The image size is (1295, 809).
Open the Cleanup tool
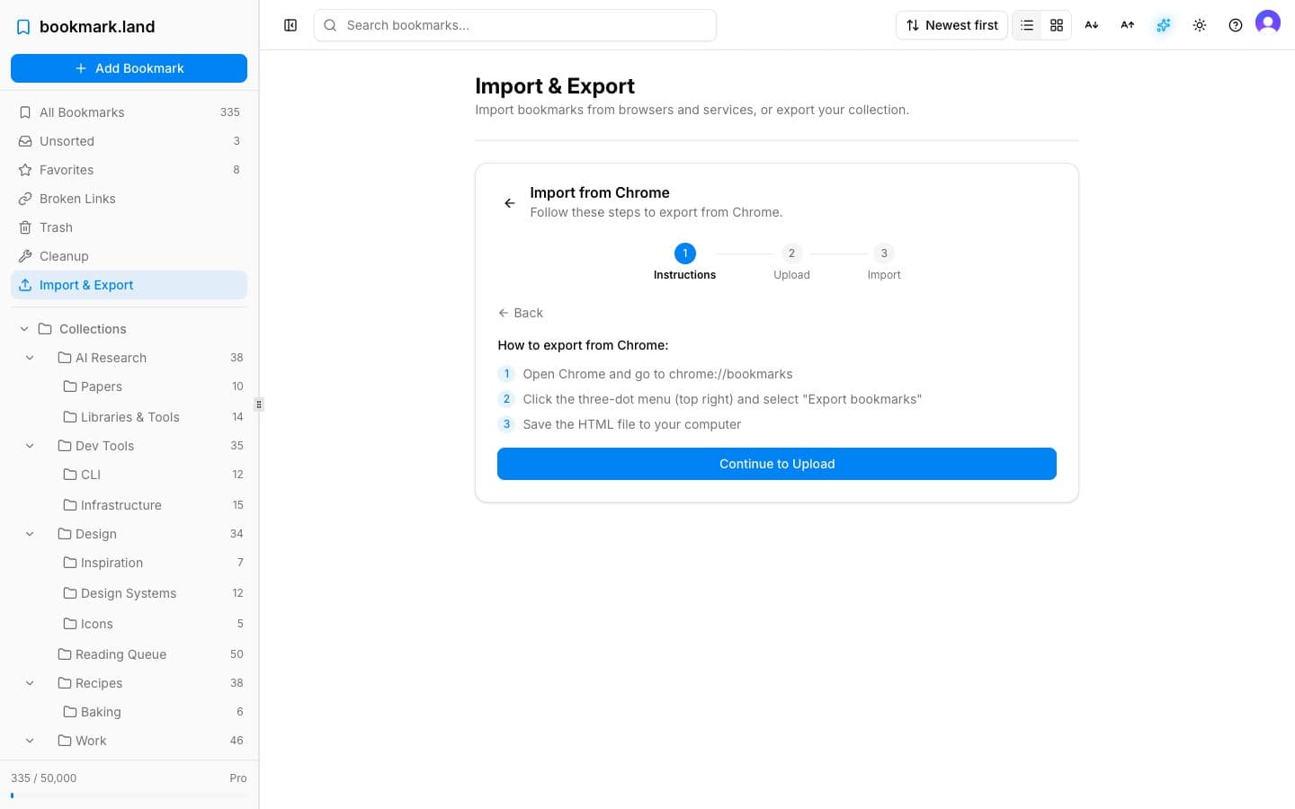[129, 256]
